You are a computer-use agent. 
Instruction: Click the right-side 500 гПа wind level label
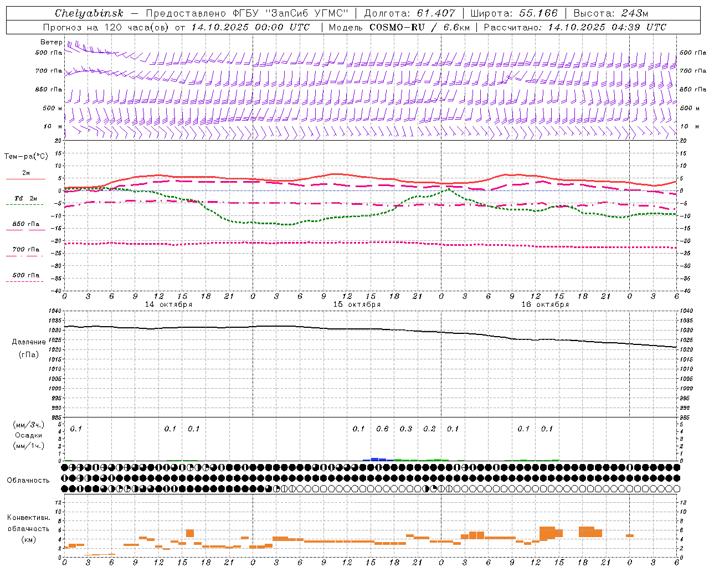click(693, 53)
